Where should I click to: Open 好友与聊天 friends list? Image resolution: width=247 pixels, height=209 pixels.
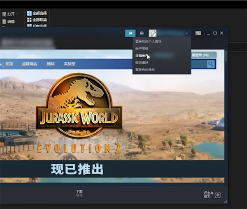pos(209,195)
